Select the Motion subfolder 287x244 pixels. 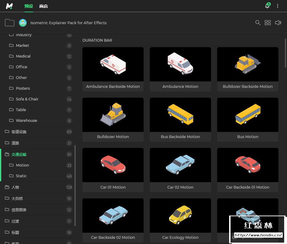pos(22,165)
